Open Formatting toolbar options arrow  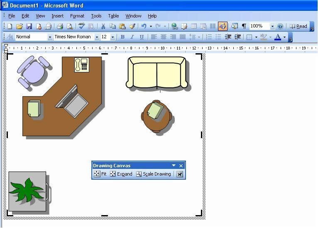(x=291, y=37)
